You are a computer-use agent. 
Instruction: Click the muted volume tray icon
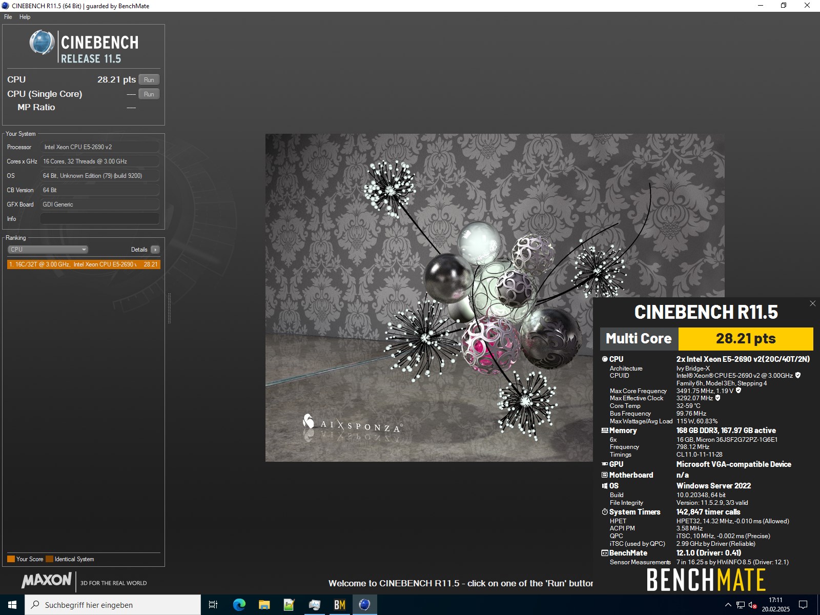pos(753,605)
